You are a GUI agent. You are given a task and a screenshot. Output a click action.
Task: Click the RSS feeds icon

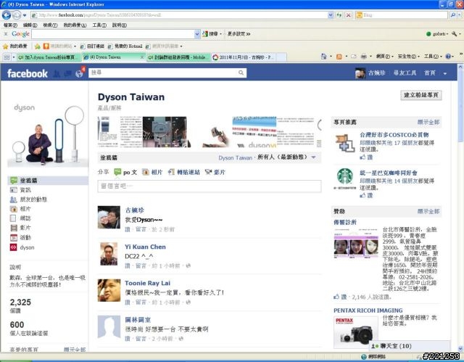click(x=339, y=57)
